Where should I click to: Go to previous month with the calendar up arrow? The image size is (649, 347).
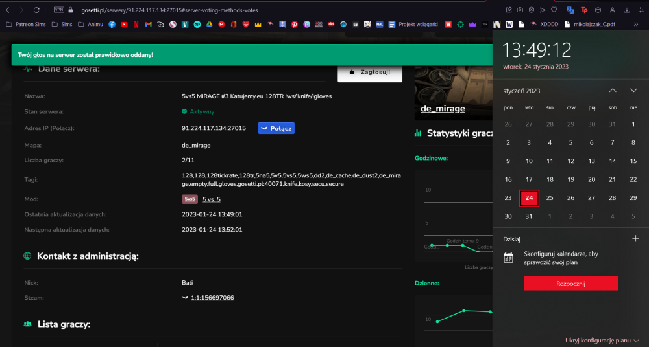point(613,91)
